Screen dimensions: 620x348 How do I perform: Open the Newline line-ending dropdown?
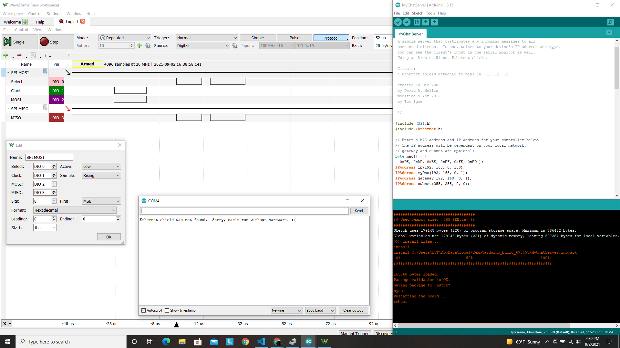pos(287,310)
